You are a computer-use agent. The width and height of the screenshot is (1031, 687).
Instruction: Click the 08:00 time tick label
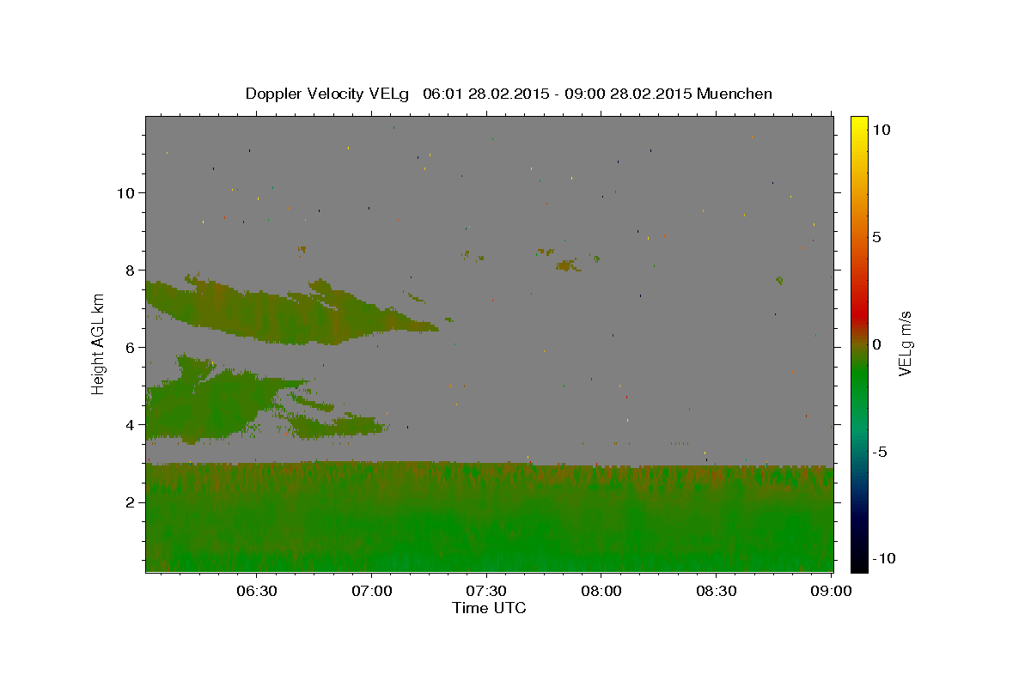click(x=601, y=592)
